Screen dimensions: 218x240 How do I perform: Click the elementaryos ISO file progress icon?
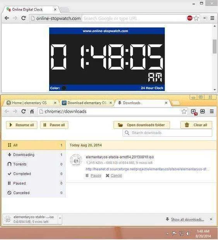pyautogui.click(x=76, y=160)
